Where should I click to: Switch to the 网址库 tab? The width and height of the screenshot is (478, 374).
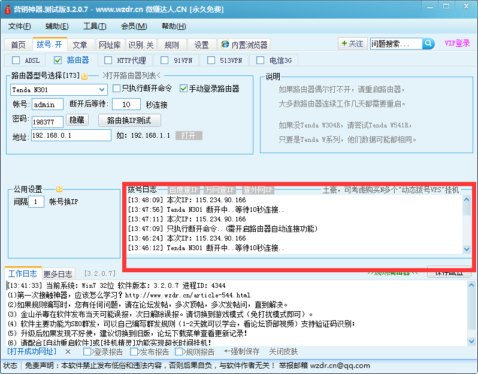[110, 45]
